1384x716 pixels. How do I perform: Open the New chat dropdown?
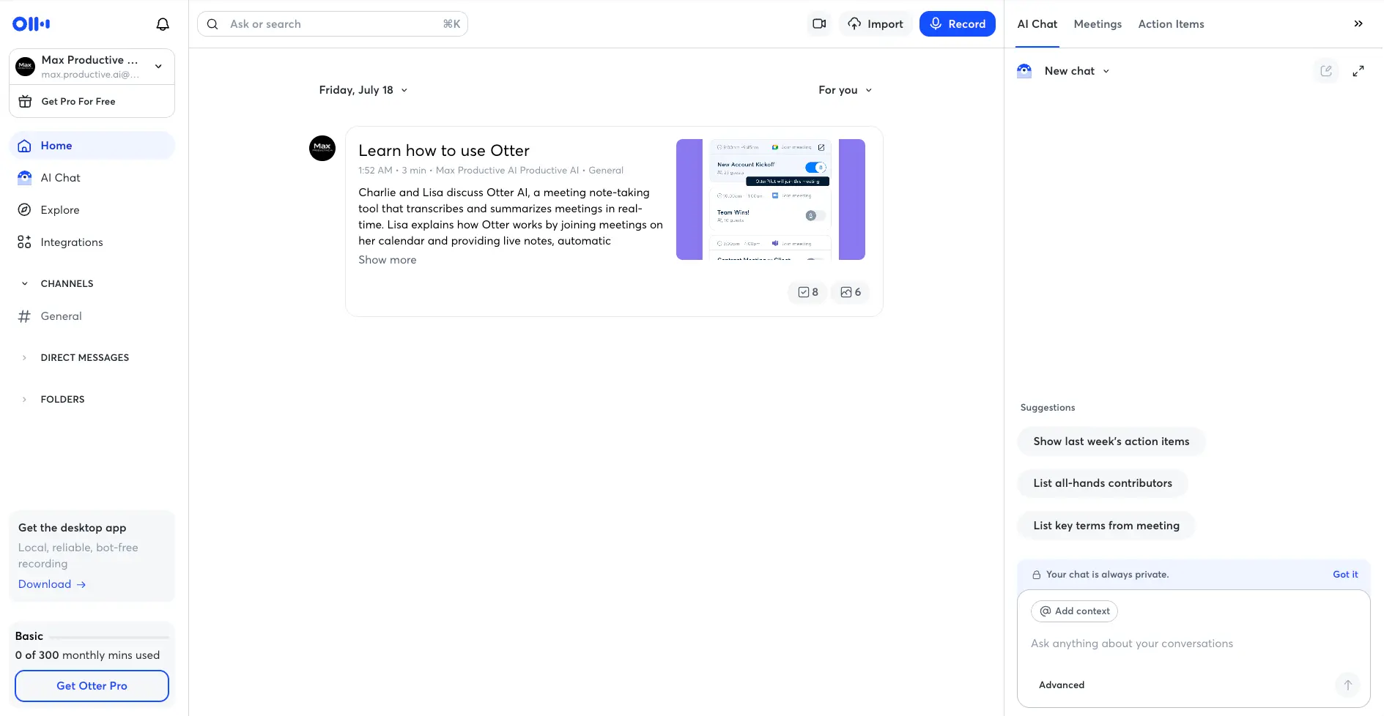pos(1077,71)
